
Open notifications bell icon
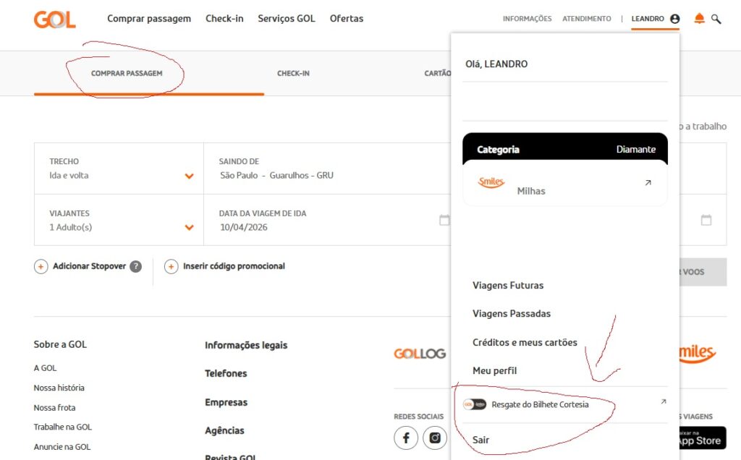click(699, 19)
